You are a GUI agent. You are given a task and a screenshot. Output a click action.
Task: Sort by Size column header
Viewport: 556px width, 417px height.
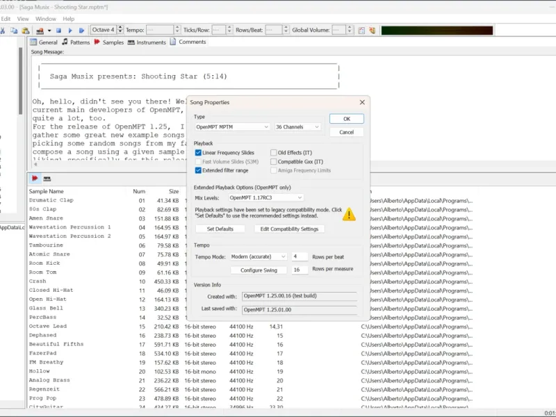[174, 191]
